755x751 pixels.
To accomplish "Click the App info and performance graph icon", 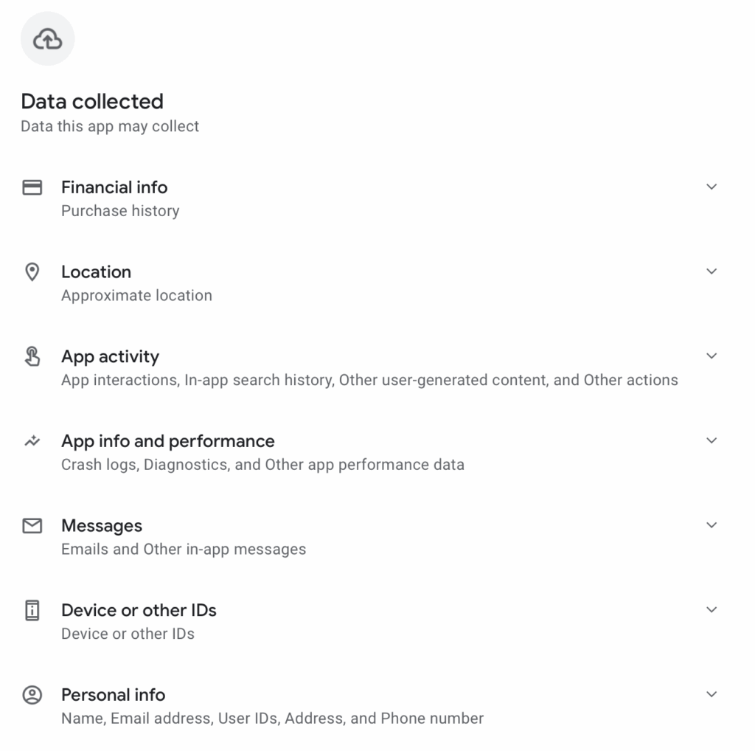I will (32, 440).
